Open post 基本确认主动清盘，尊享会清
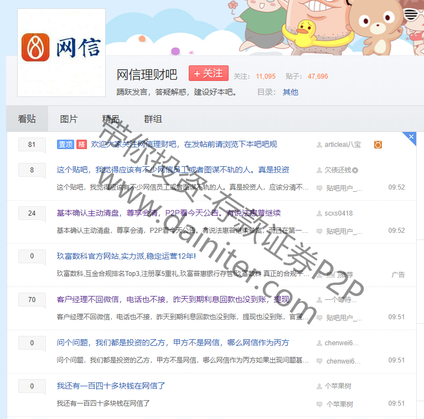The width and height of the screenshot is (424, 419). (169, 213)
